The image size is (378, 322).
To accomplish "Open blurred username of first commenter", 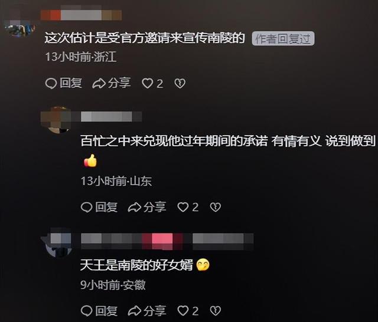I will click(82, 15).
